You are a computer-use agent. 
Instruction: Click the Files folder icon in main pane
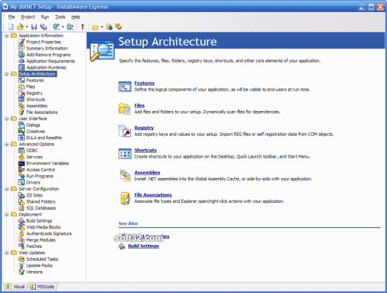[124, 109]
